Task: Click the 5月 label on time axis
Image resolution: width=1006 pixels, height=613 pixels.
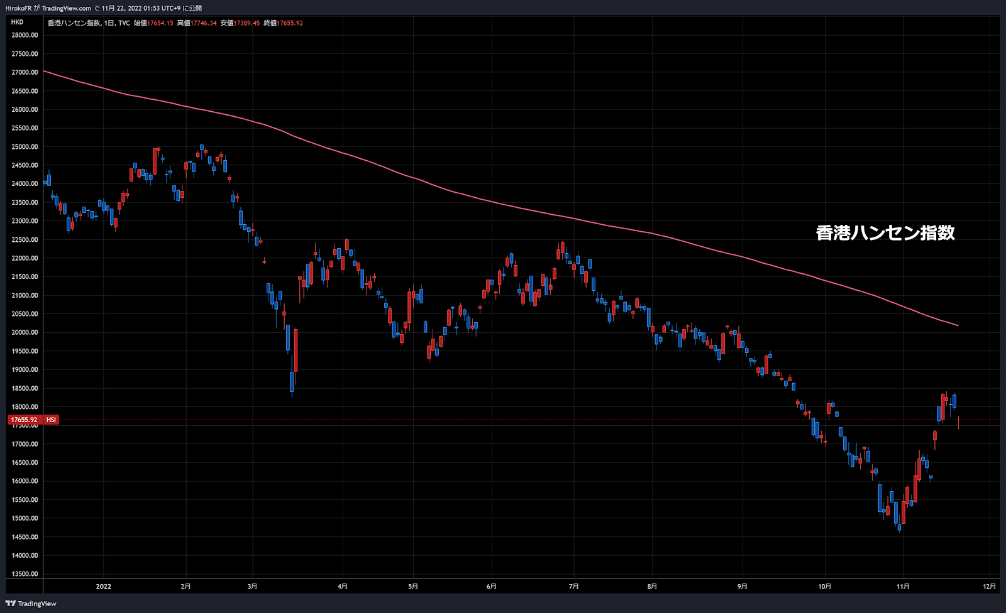Action: tap(412, 587)
